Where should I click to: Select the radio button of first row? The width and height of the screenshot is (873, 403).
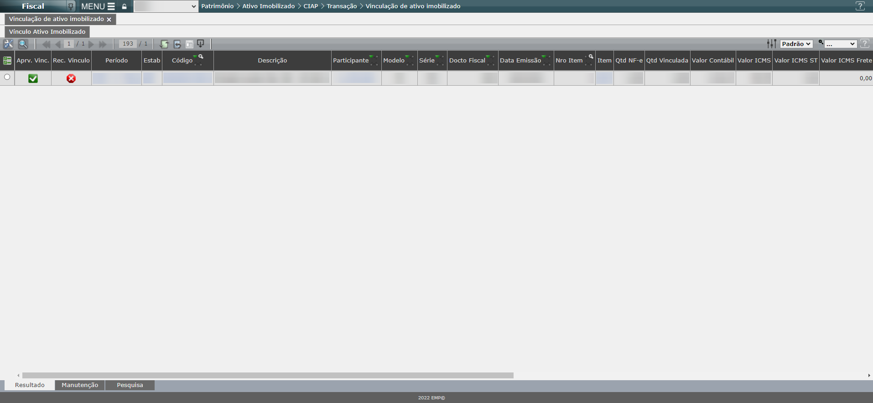click(7, 77)
